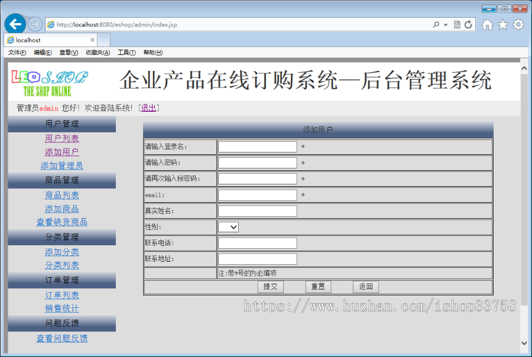Click the back navigation arrow
The image size is (532, 357).
[17, 24]
